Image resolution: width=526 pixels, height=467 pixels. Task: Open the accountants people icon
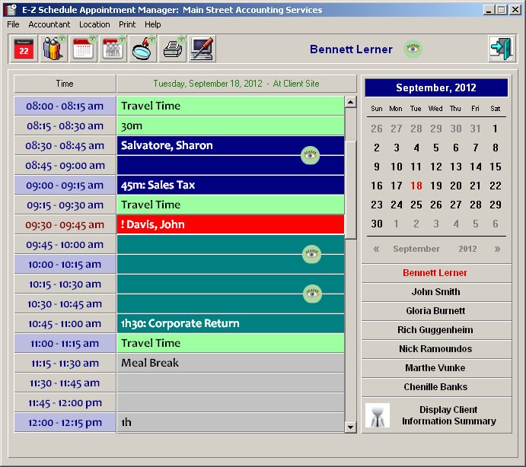54,49
